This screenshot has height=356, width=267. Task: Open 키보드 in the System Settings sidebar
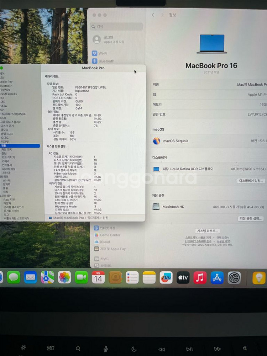pos(101,259)
